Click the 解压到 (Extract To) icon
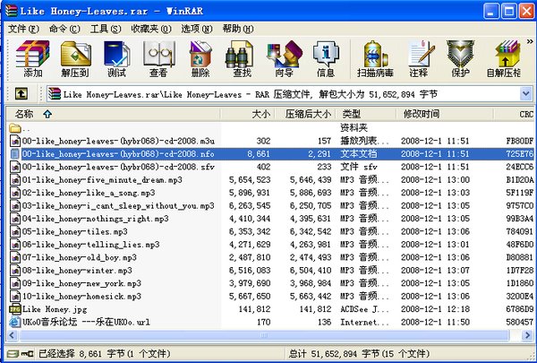This screenshot has height=363, width=537. click(75, 58)
